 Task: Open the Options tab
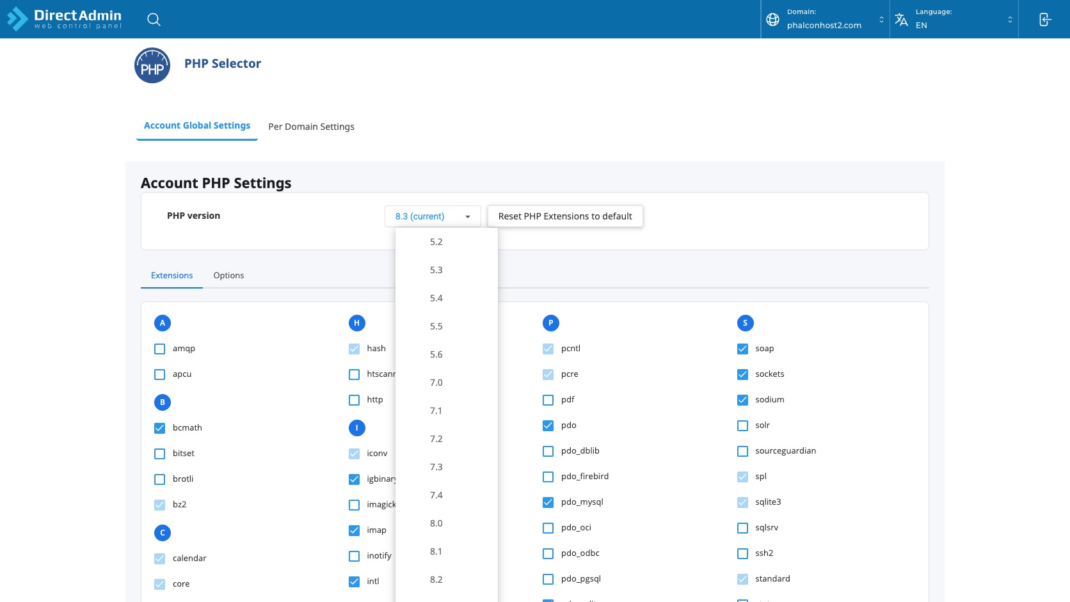[228, 276]
